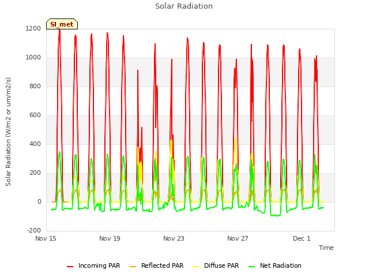This screenshot has width=369, height=277.
Task: Click the 600 y-axis tick label
Action: [35, 115]
